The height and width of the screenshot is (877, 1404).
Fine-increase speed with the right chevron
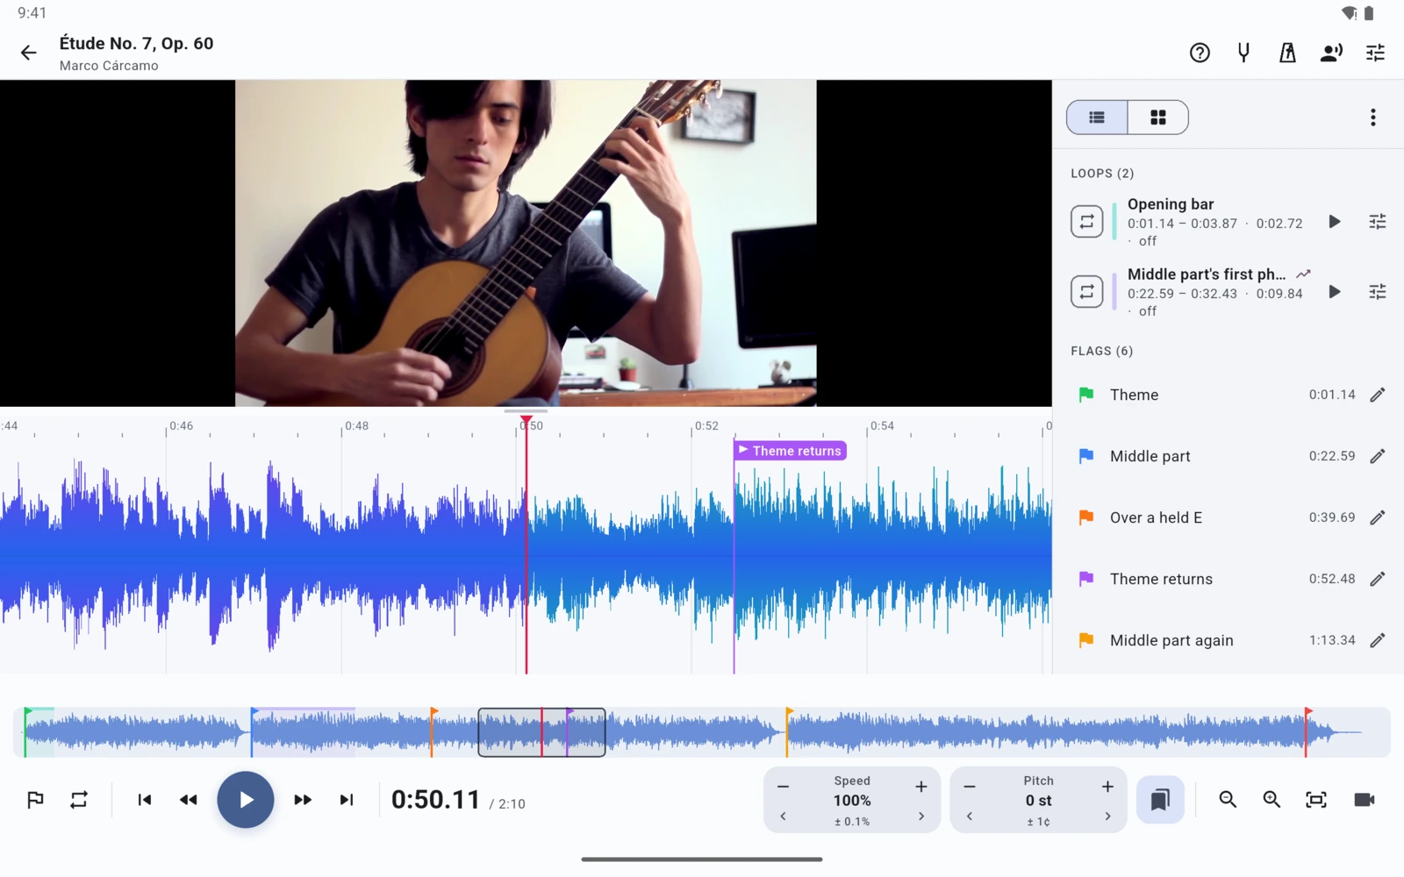click(x=921, y=816)
